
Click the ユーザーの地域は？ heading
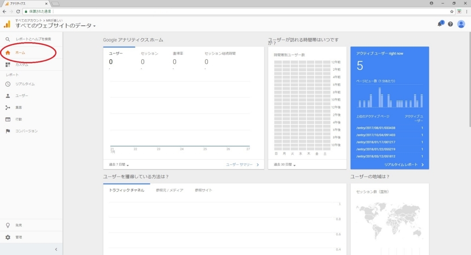tap(370, 177)
